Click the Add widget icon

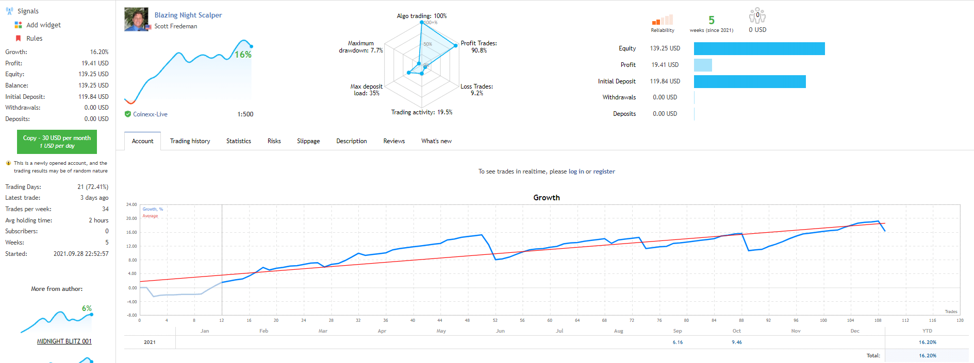coord(18,25)
